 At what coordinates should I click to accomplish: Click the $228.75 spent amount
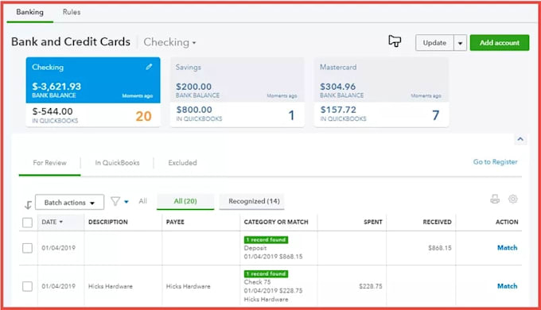point(371,286)
